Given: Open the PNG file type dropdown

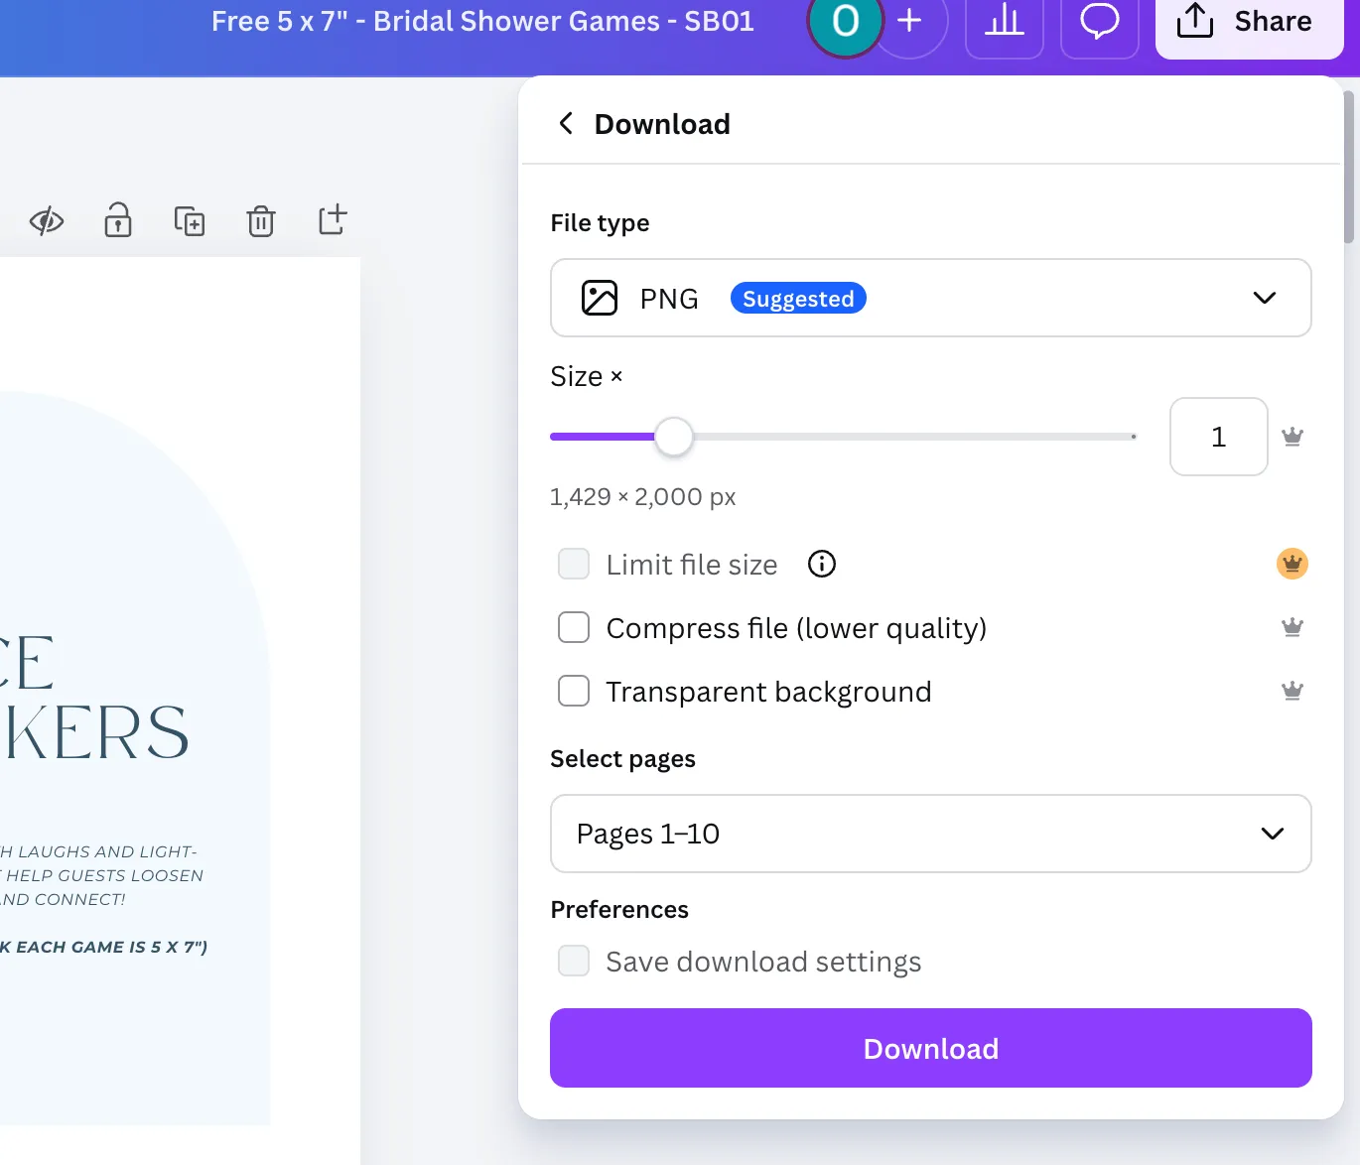Looking at the screenshot, I should (x=930, y=298).
